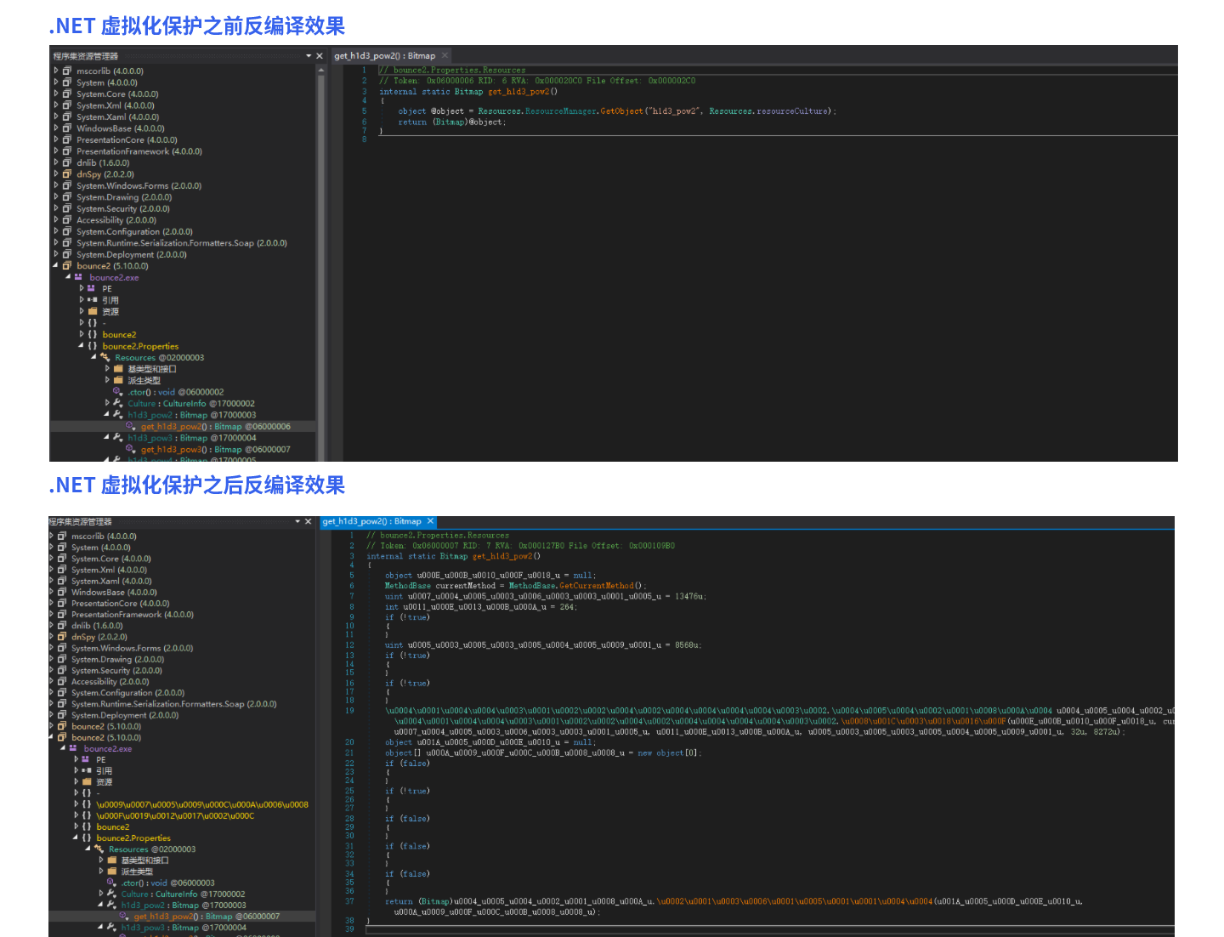Collapse the h1d3_pow3 property in the upper tree

106,437
